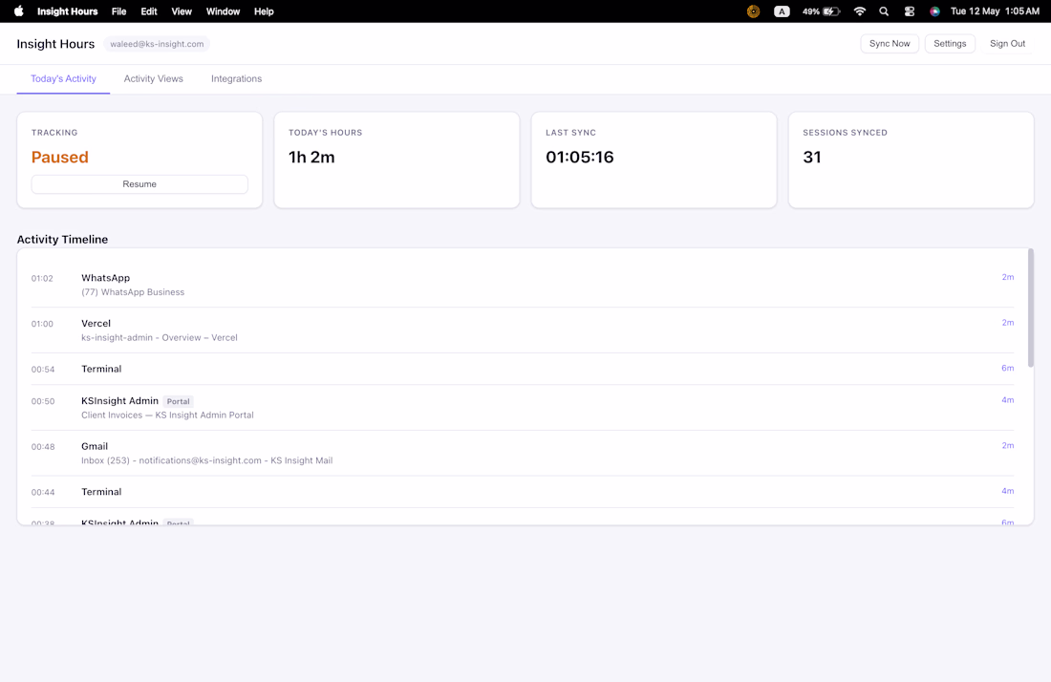Select the 00:50 KSInsight Admin entry
Image resolution: width=1051 pixels, height=682 pixels.
click(522, 408)
